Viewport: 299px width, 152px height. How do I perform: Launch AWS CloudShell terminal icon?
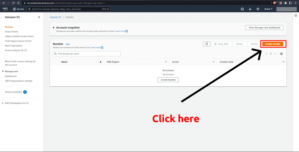[242, 9]
